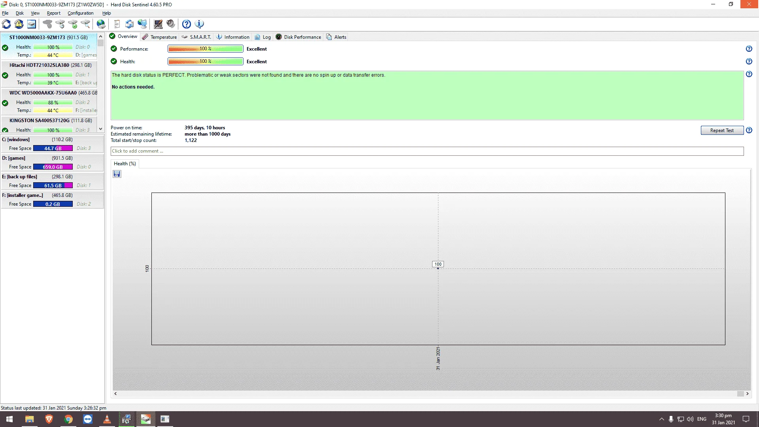This screenshot has width=759, height=427.
Task: Click the disk-with-green-checkmark test toolbar icon
Action: pos(73,24)
